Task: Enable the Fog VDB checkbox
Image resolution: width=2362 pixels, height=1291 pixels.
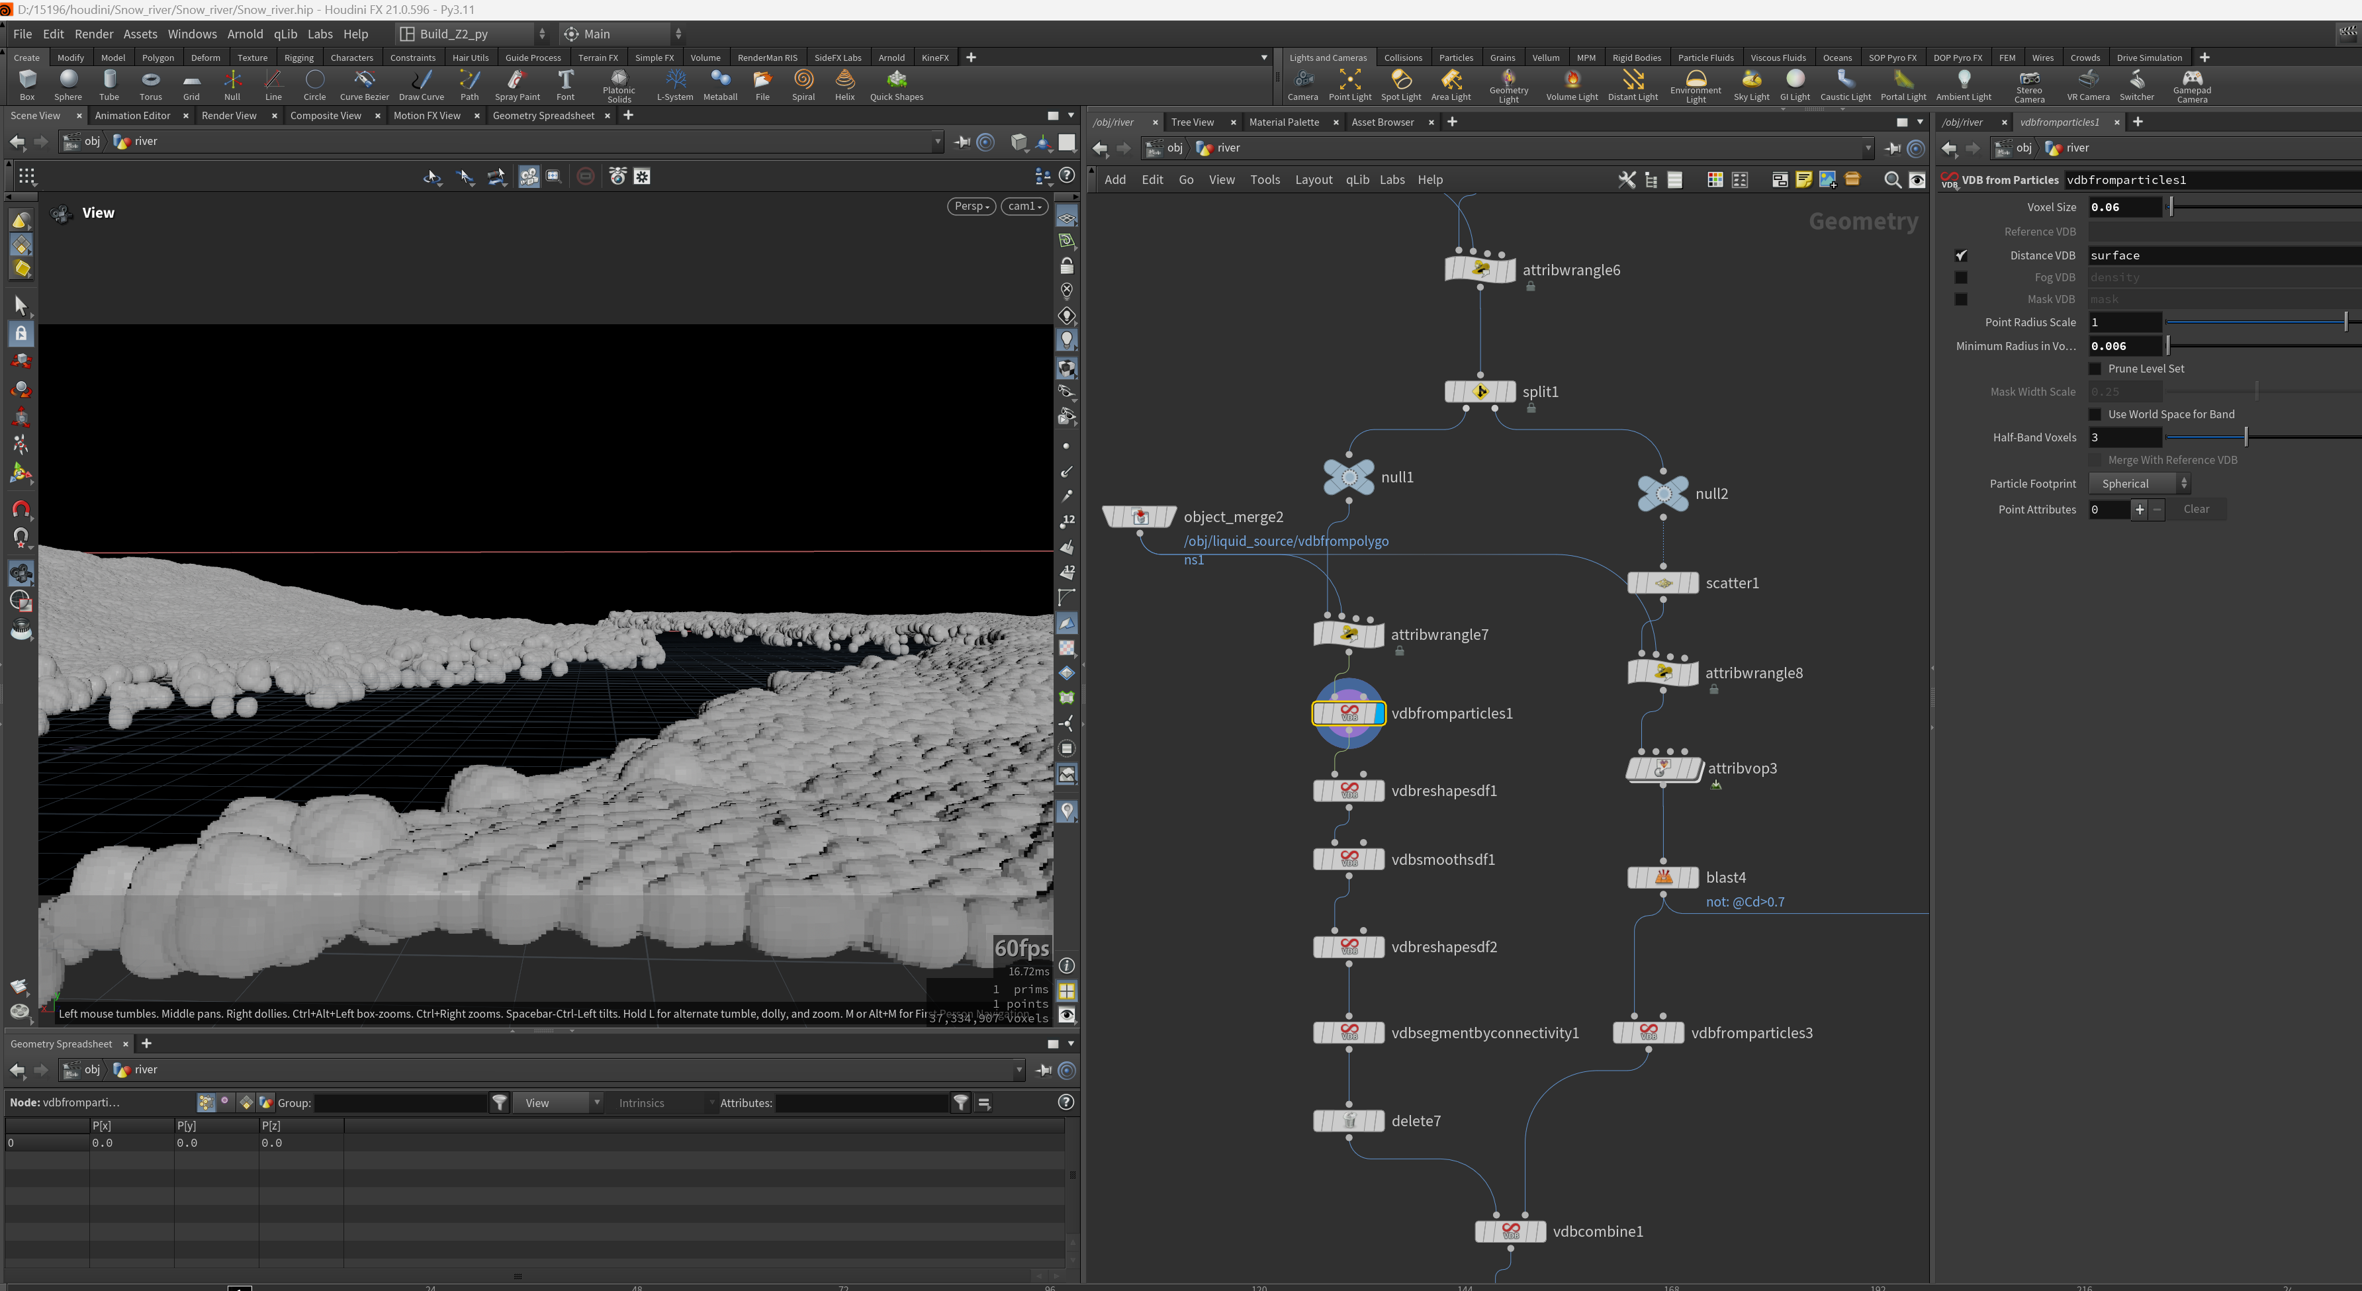Action: click(1960, 277)
